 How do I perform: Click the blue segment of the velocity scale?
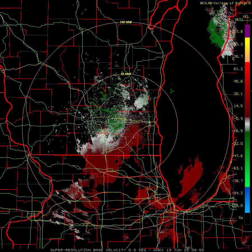pyautogui.click(x=247, y=200)
